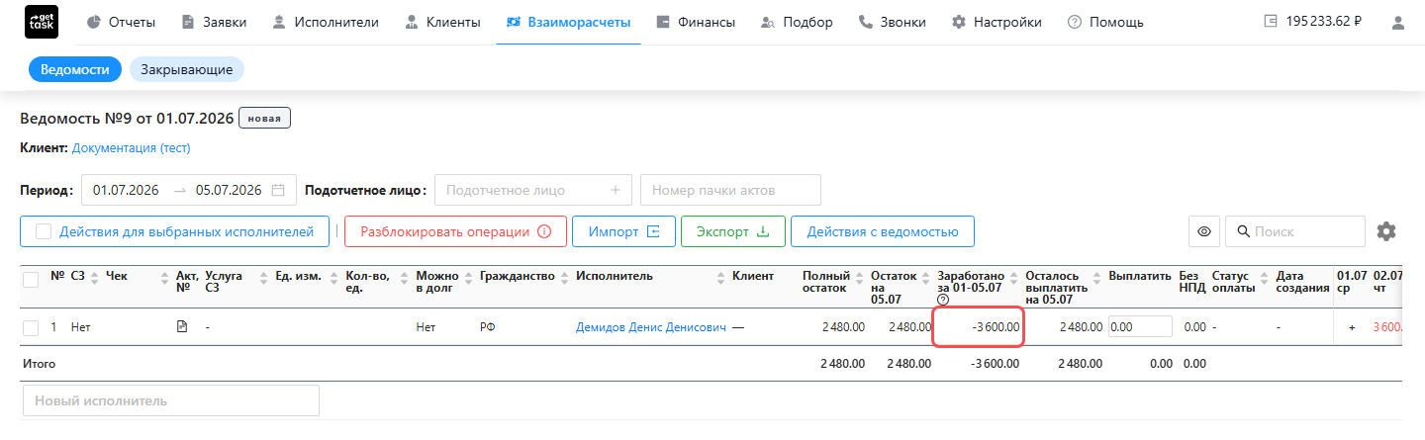
Task: Click the plus in 01.07 column
Action: (x=1352, y=326)
